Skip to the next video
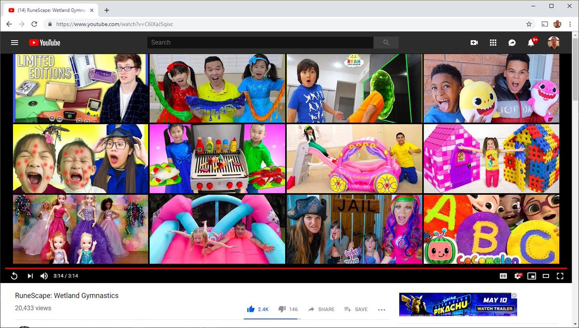 pyautogui.click(x=30, y=276)
